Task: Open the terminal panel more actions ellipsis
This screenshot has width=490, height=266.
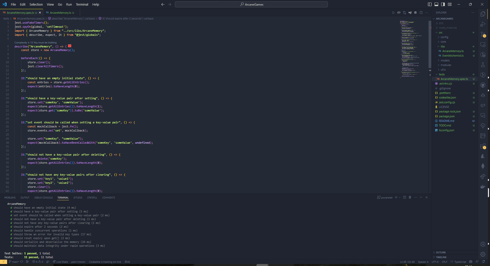Action: 416,197
